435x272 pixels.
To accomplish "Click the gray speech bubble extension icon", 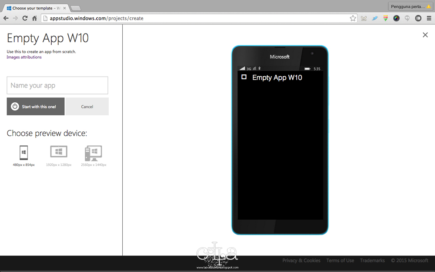I will point(407,18).
